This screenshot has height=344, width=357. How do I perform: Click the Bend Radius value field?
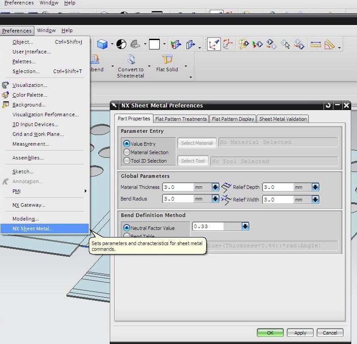pos(178,199)
